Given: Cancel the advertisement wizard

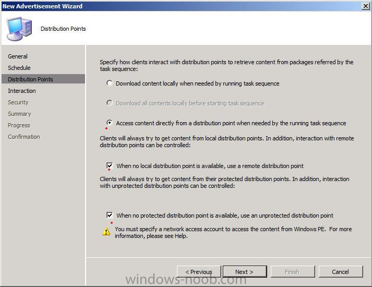Looking at the screenshot, I should pyautogui.click(x=341, y=271).
